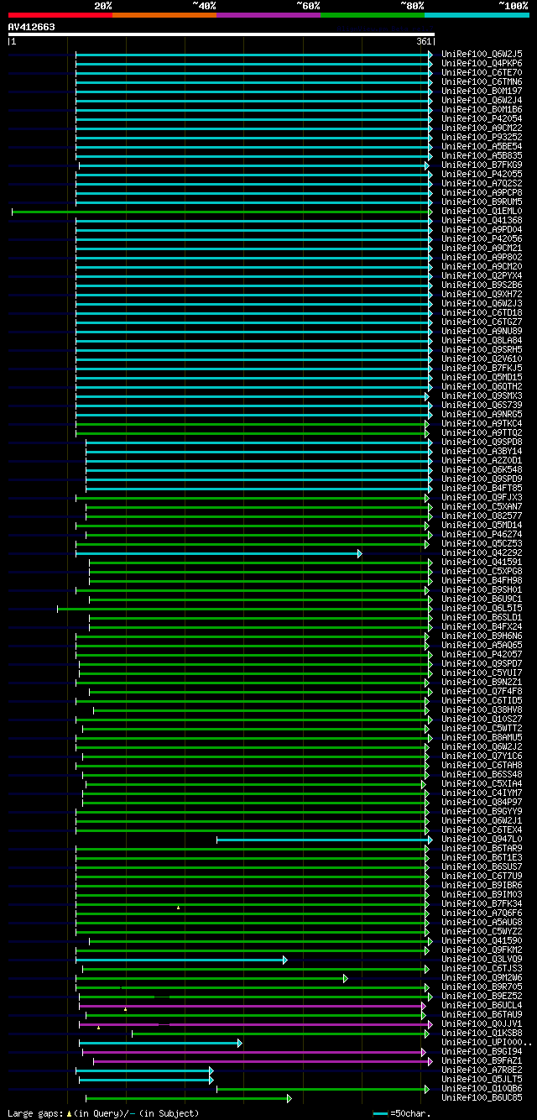Click arrowhead ending the Q9M2W6 green bar
This screenshot has width=537, height=1120.
point(345,978)
